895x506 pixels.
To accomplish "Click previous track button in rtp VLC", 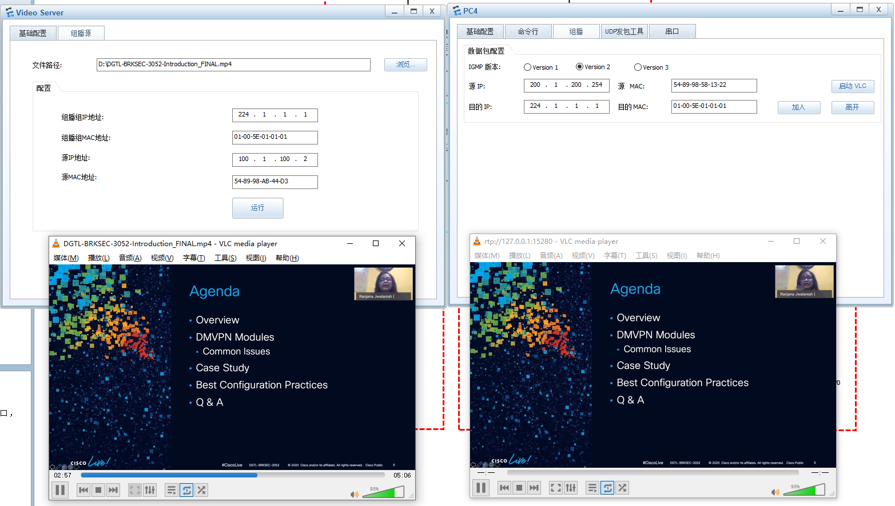I will tap(504, 488).
